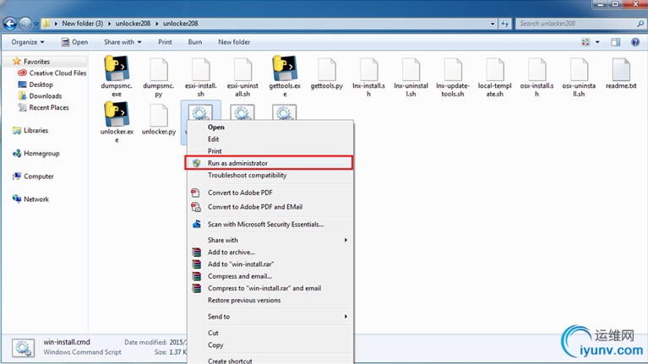The height and width of the screenshot is (364, 648).
Task: Expand the Send to submenu arrow
Action: click(346, 317)
